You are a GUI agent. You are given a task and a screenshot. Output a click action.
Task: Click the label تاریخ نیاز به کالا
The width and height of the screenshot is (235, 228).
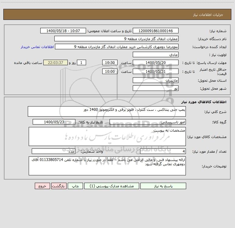91,122
